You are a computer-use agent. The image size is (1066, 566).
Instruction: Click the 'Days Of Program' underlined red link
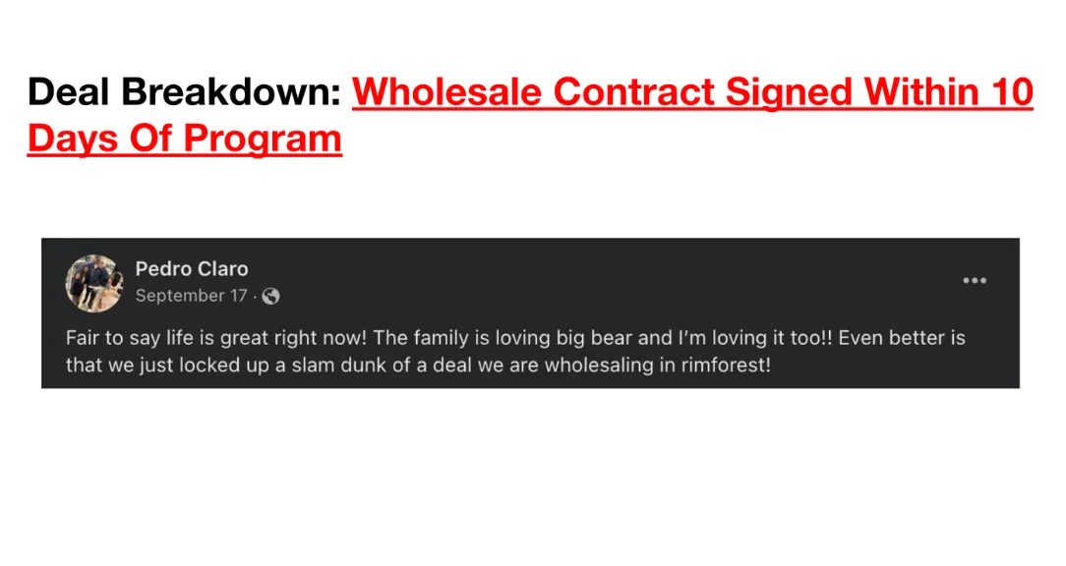184,139
